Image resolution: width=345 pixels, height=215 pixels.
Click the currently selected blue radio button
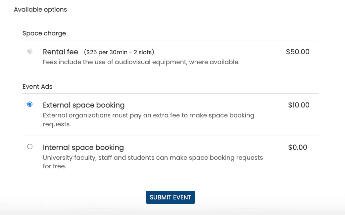[x=29, y=104]
